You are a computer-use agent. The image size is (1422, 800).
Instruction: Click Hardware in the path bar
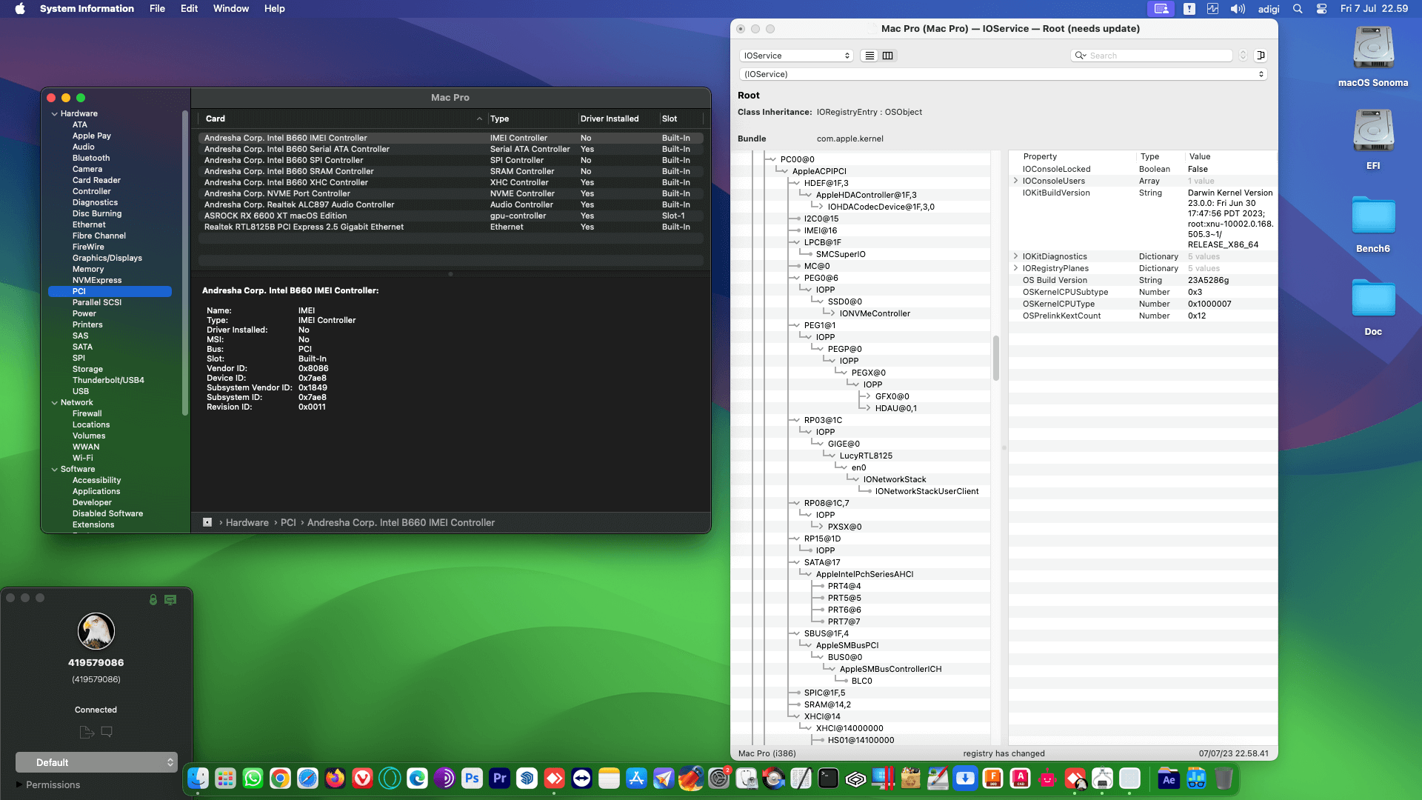pos(247,523)
